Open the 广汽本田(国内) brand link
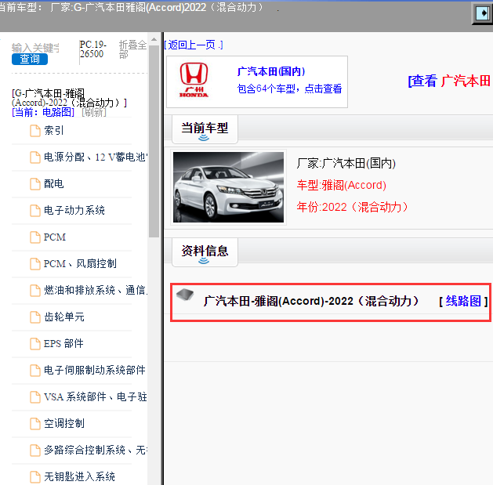493x485 pixels. 271,71
